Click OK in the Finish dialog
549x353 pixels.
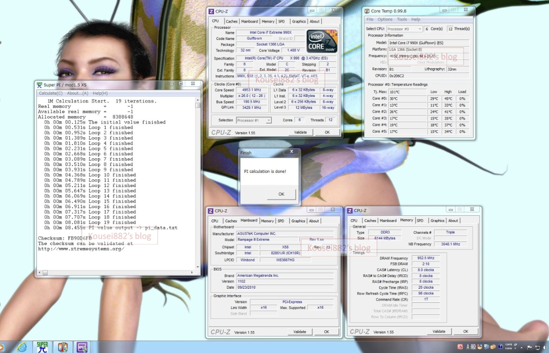(x=281, y=194)
